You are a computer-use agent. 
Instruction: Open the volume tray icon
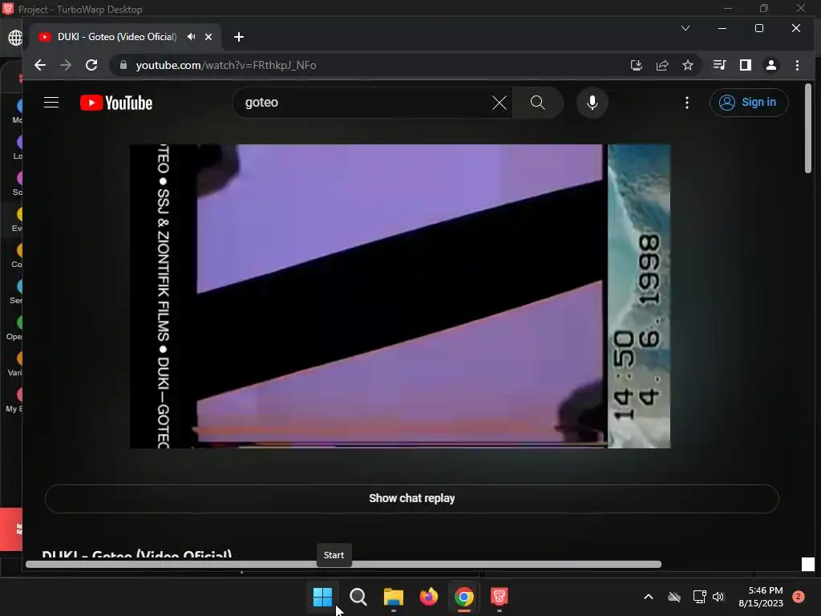click(x=718, y=597)
